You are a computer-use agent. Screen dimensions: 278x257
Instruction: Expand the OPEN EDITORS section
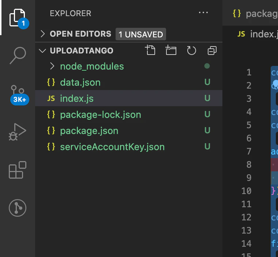[x=42, y=34]
